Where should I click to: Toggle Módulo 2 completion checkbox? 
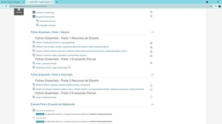[x=151, y=48]
